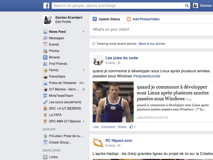Viewport: 213px width, 160px height.
Task: Toggle the thumbs-up count on the gymnast post
Action: pos(132,127)
